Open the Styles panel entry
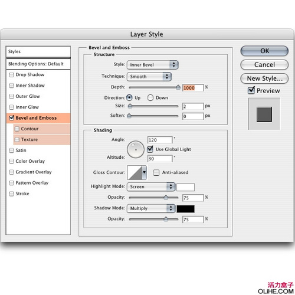The height and width of the screenshot is (295, 295). point(38,52)
